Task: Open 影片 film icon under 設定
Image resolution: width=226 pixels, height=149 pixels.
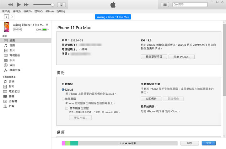Action: click(x=6, y=51)
